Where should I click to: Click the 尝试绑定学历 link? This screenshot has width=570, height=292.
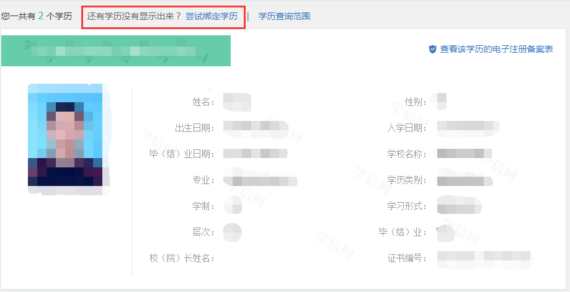coord(212,16)
